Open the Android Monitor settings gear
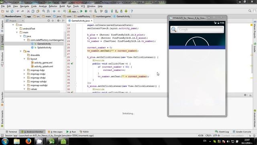This screenshot has height=145, width=257. [x=245, y=95]
